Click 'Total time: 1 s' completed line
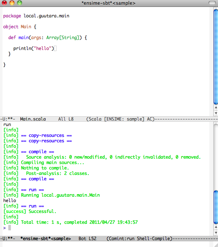This screenshot has width=218, height=247. pyautogui.click(x=71, y=222)
